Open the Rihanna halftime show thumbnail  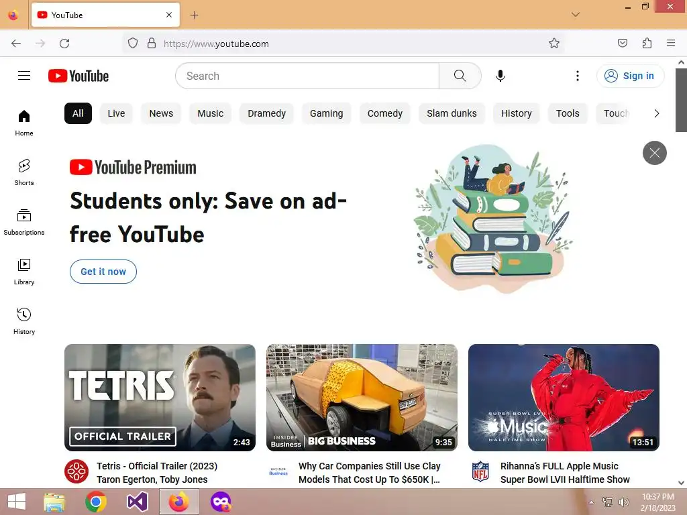click(x=564, y=398)
